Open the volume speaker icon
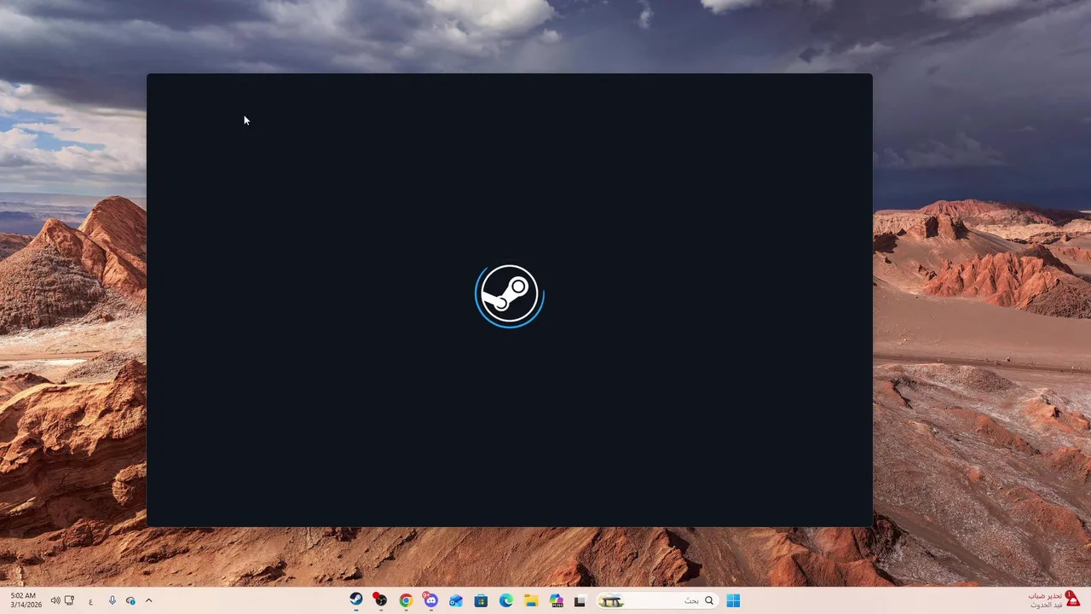1091x614 pixels. pyautogui.click(x=55, y=600)
